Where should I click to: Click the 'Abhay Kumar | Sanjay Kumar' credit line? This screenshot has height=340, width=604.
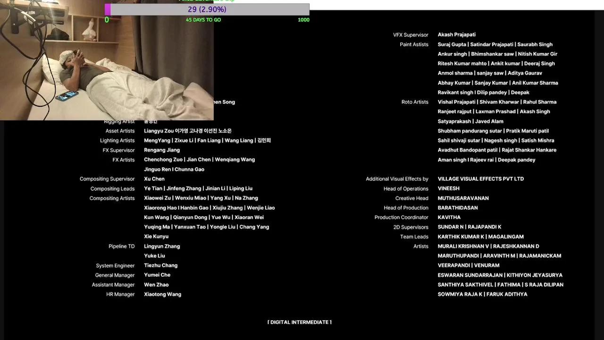click(x=498, y=83)
